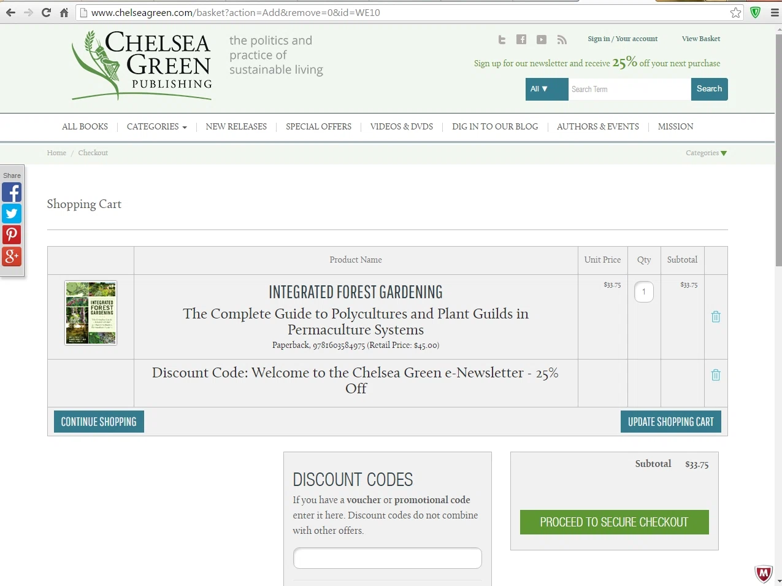Screen dimensions: 782x586
Task: Open Authors & Events in navigation
Action: pyautogui.click(x=598, y=126)
